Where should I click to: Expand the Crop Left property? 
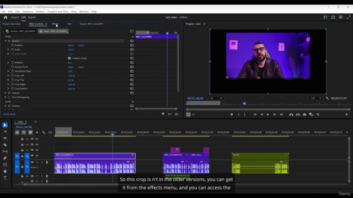tap(8, 76)
